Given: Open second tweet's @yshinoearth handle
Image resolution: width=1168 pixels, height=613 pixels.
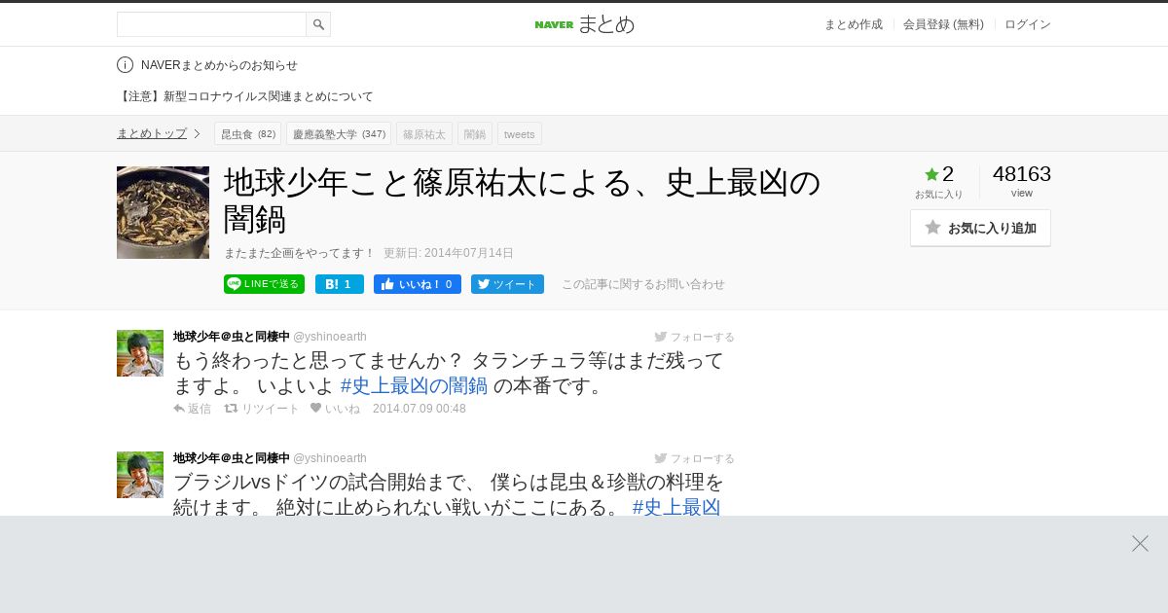Looking at the screenshot, I should 330,458.
